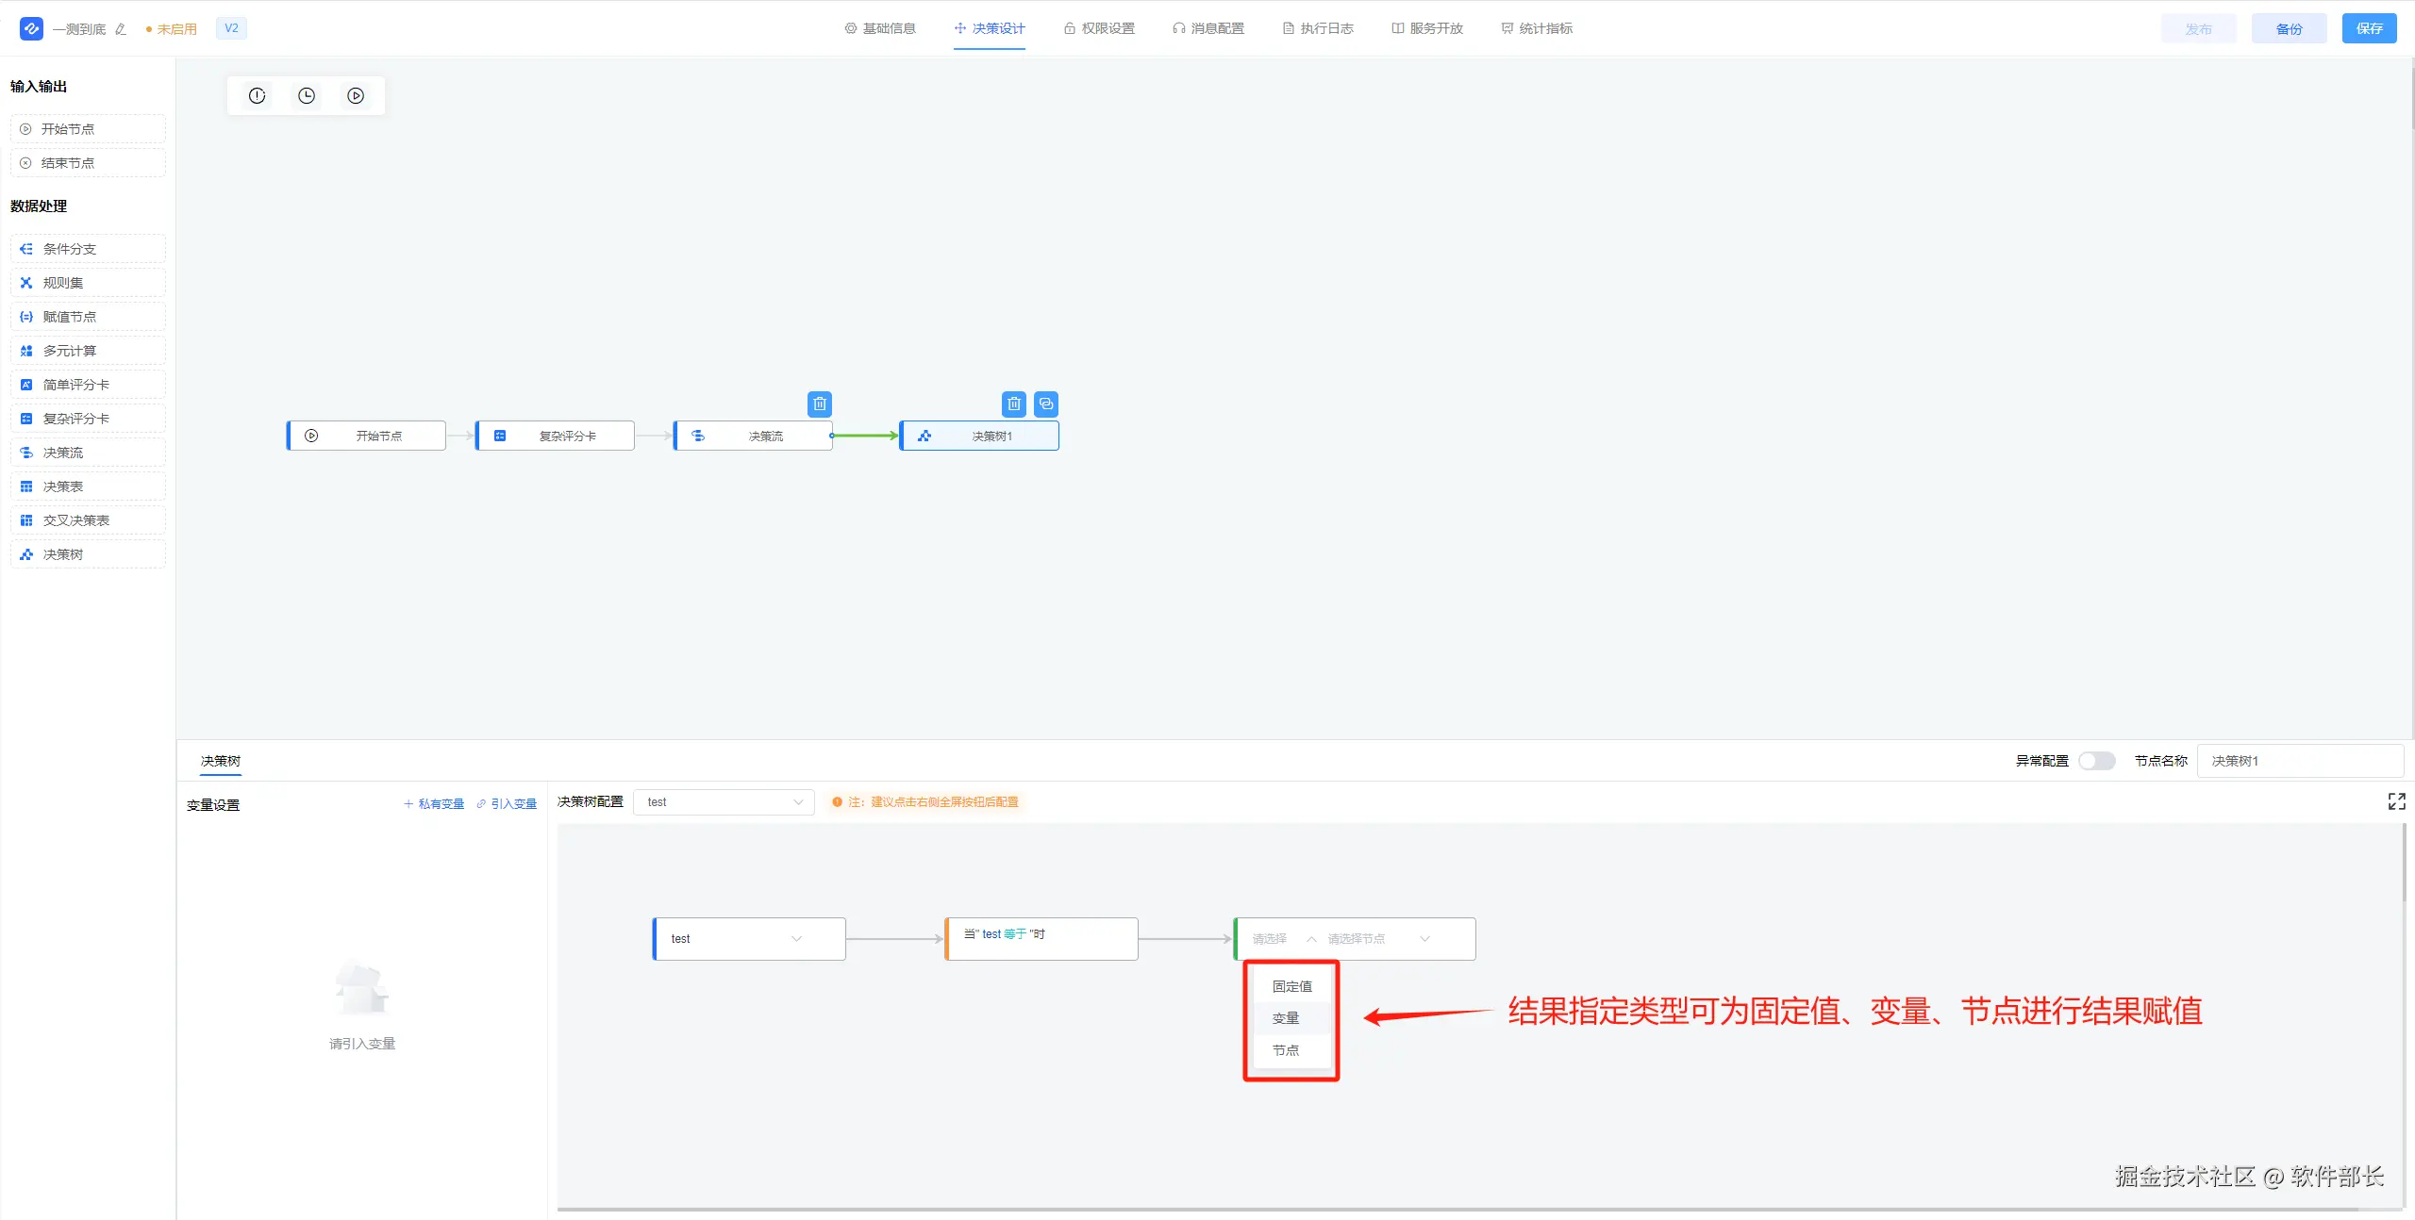Click the fullscreen expand icon in config panel
2415x1220 pixels.
[2396, 801]
